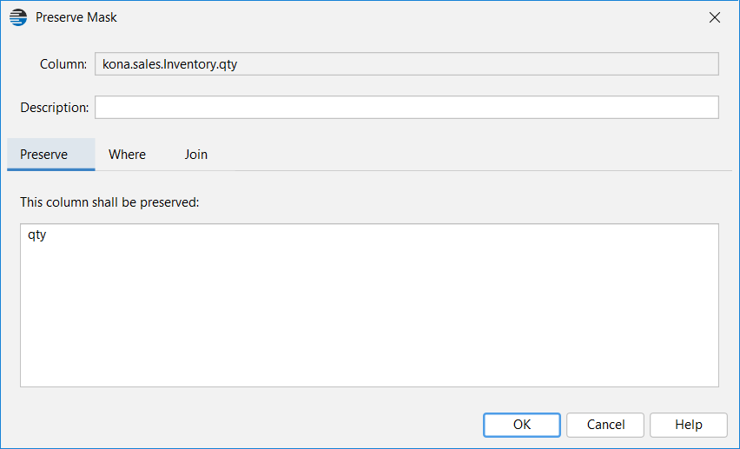Switch to the Where tab
Image resolution: width=740 pixels, height=449 pixels.
tap(127, 155)
